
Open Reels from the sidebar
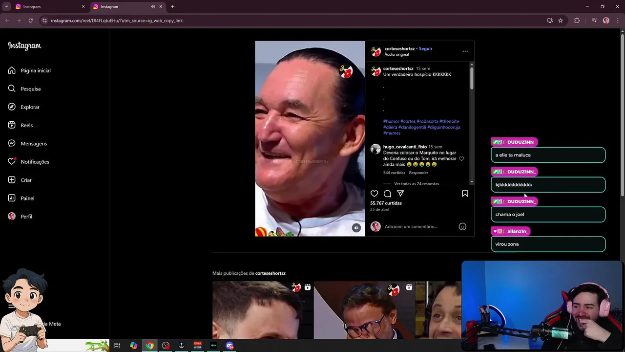coord(21,125)
